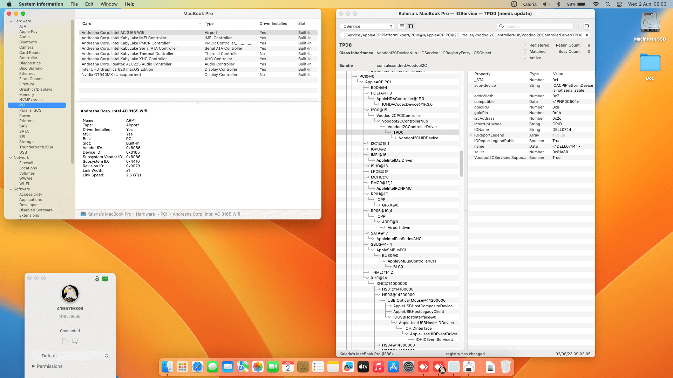
Task: Toggle the Matched checkbox
Action: [x=525, y=51]
